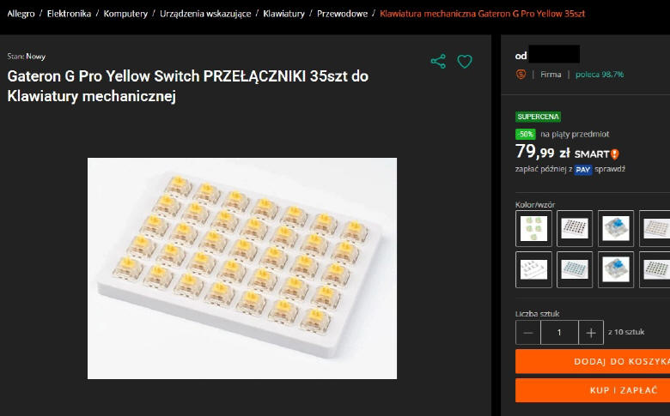The width and height of the screenshot is (670, 416).
Task: Pick the light blue switch tray variant
Action: [575, 269]
